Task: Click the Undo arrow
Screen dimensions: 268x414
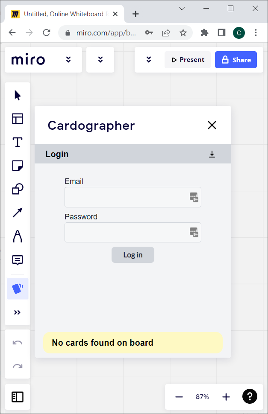Action: pyautogui.click(x=18, y=342)
